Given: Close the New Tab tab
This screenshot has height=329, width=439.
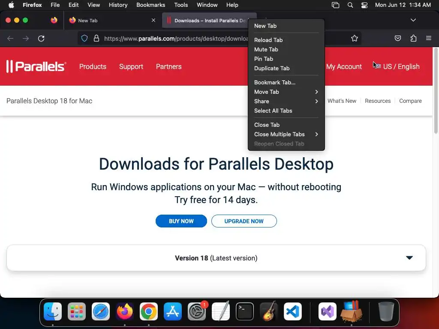Looking at the screenshot, I should (153, 20).
